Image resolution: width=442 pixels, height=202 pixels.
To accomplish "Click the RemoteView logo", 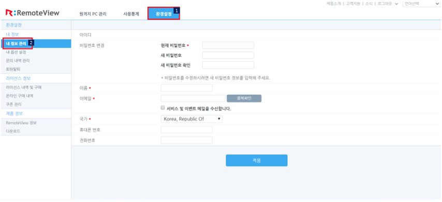I will [33, 12].
